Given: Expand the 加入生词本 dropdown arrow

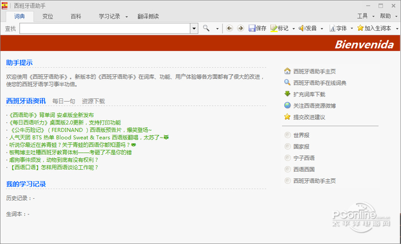Looking at the screenshot, I should pos(397,29).
